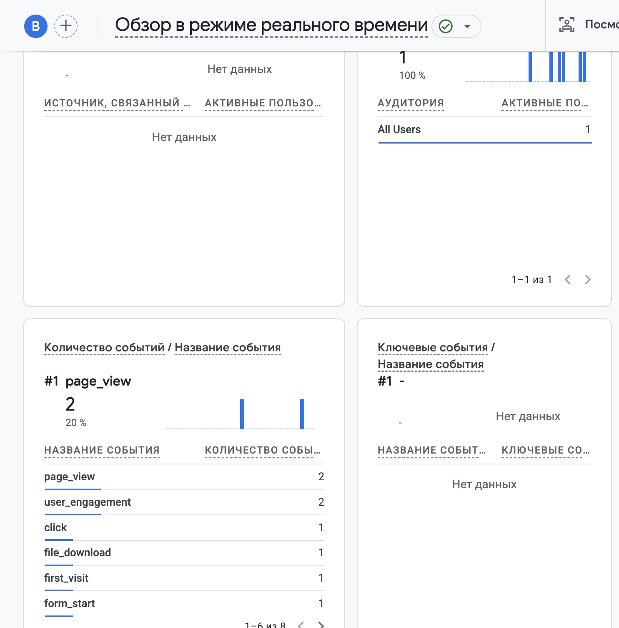Select the All Users audience row

[484, 130]
